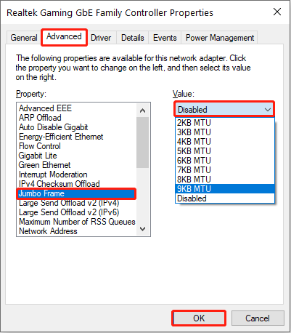This screenshot has width=291, height=333.
Task: Collapse the Value dropdown showing Disabled
Action: click(x=224, y=110)
